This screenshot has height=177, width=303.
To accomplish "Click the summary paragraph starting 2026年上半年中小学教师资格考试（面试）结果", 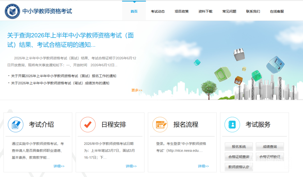I will pyautogui.click(x=72, y=62).
